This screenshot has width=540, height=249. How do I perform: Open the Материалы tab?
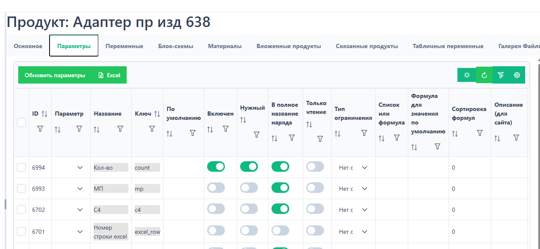(x=224, y=46)
